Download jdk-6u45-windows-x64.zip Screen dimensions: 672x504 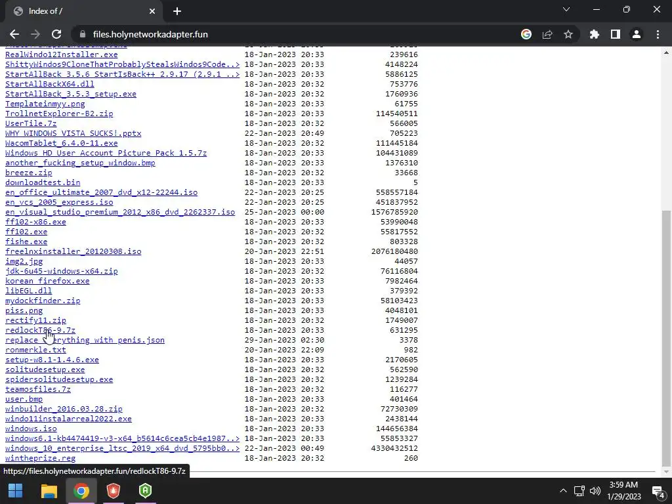pos(61,271)
